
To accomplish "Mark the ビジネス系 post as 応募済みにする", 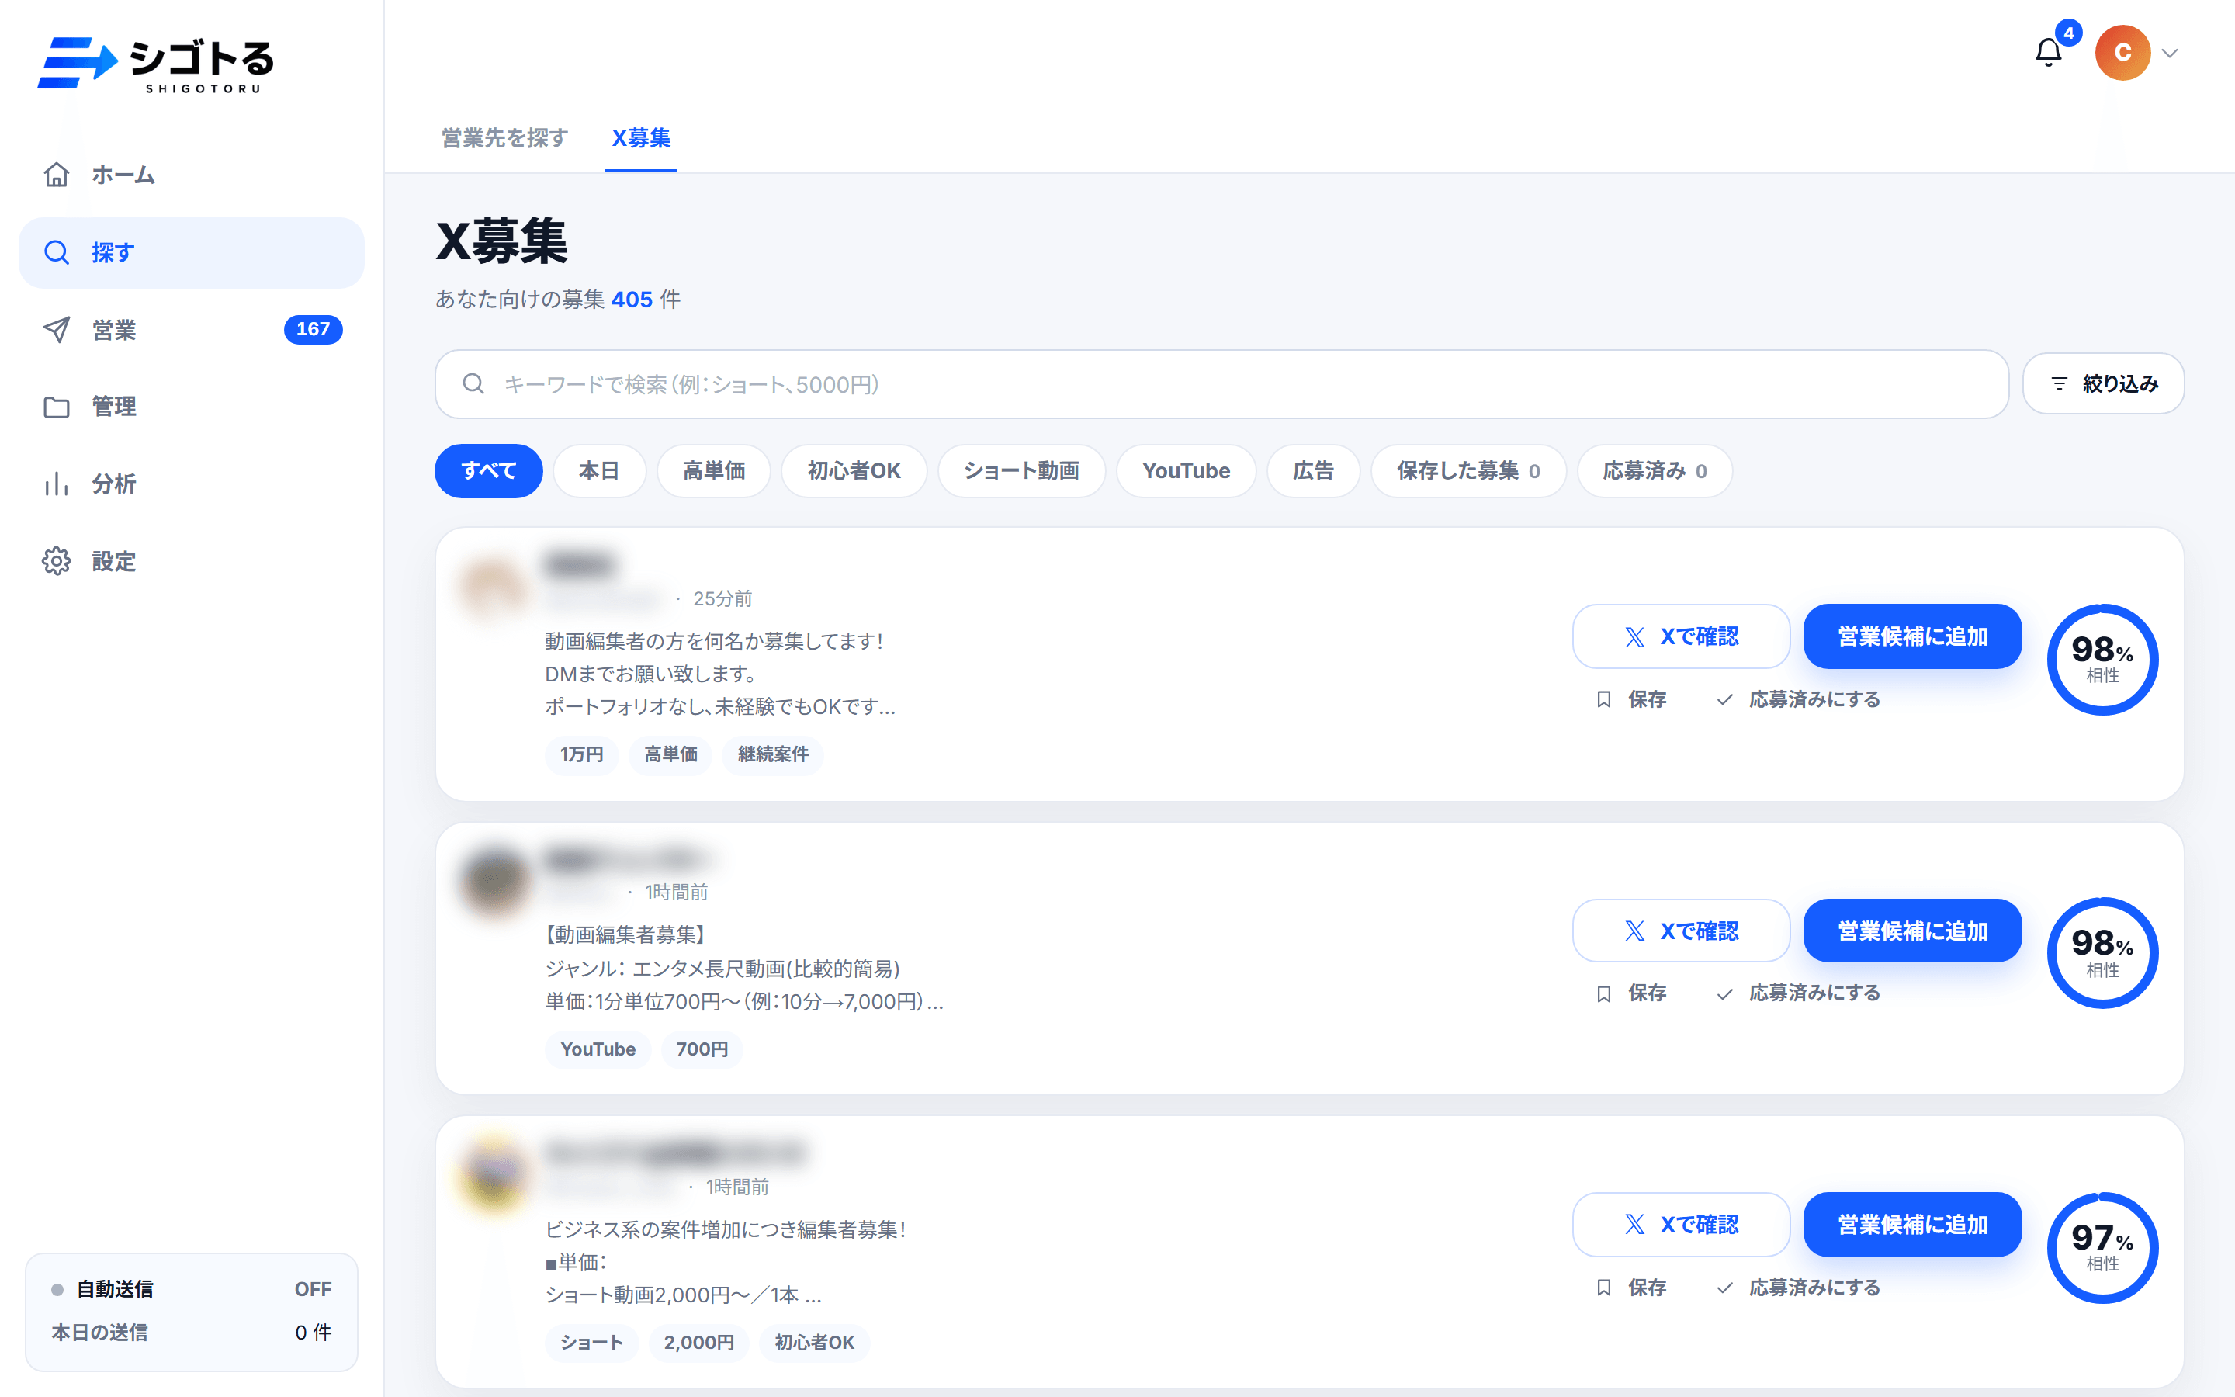I will pyautogui.click(x=1798, y=1288).
